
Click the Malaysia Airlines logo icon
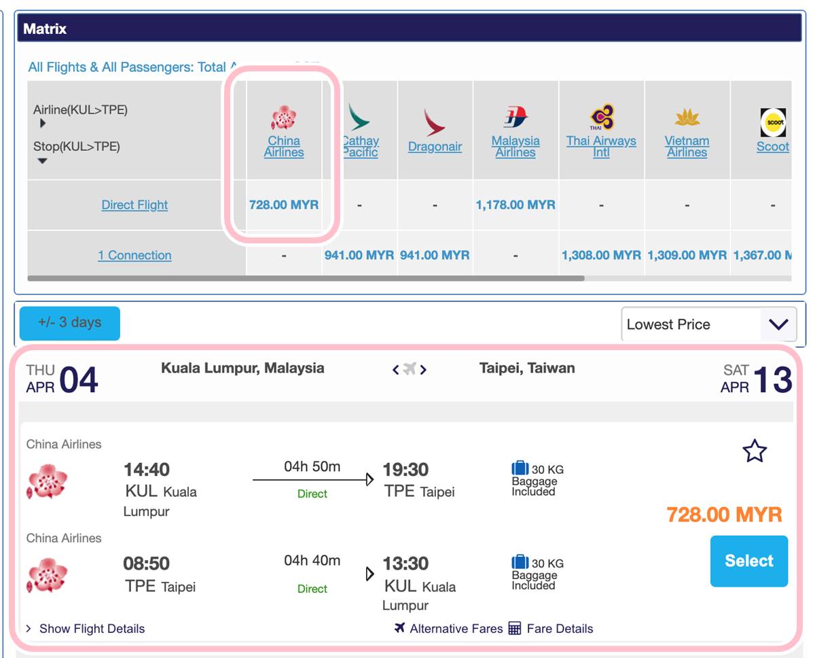tap(515, 118)
